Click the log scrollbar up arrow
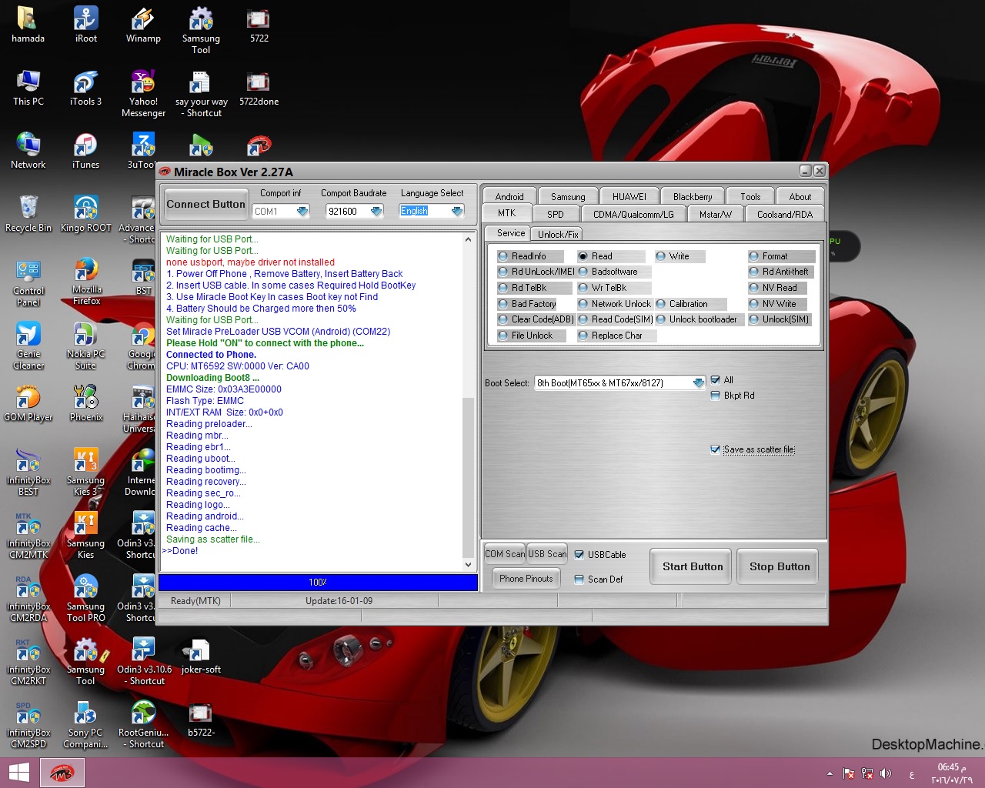This screenshot has width=985, height=788. pos(468,240)
